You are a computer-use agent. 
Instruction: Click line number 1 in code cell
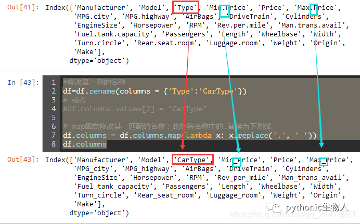click(x=54, y=82)
